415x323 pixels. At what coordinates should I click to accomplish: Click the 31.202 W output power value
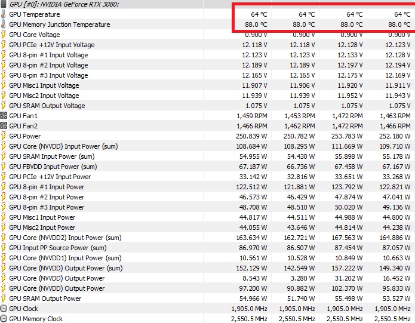(x=349, y=278)
